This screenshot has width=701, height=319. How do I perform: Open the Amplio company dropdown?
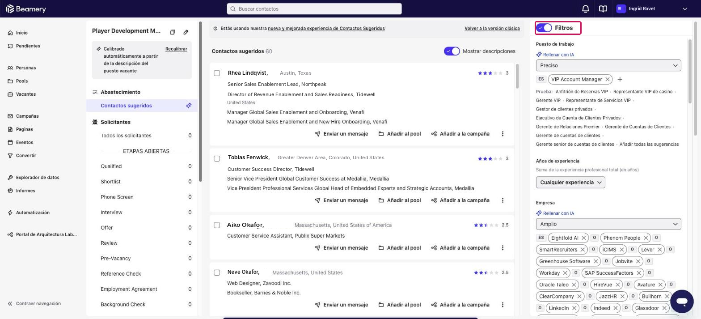608,224
